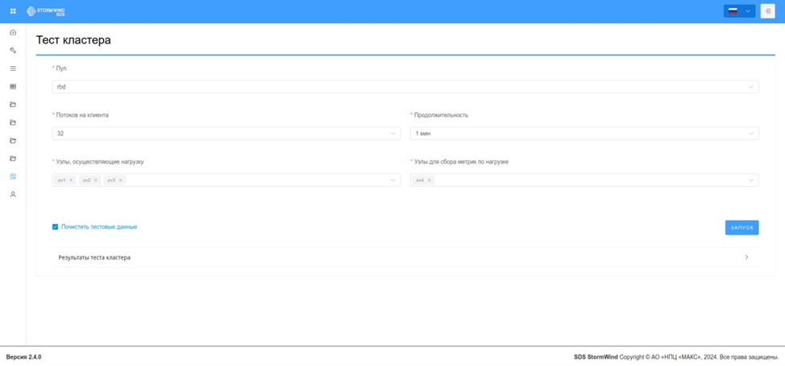The image size is (785, 366).
Task: Click the zv1 tag text
Action: 61,181
